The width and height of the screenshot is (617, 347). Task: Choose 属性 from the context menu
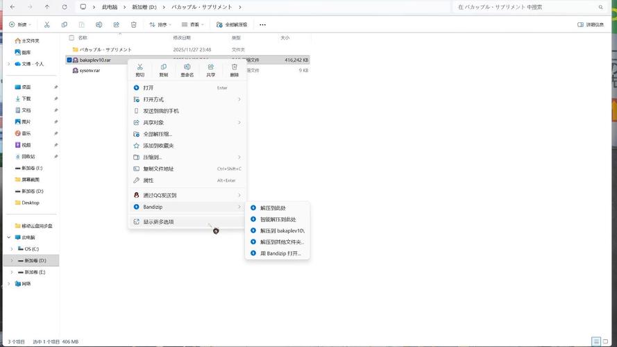pos(149,180)
